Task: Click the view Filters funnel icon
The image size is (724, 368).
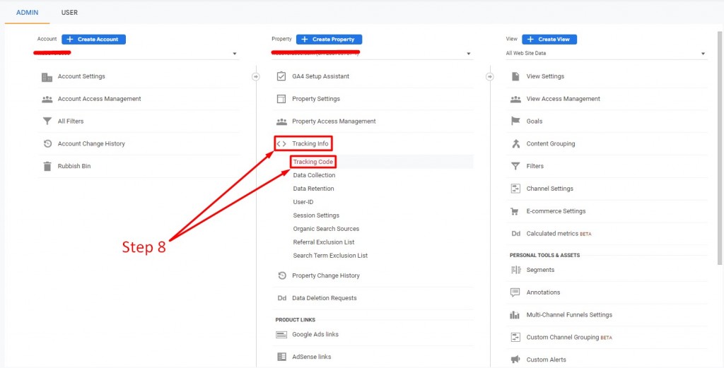Action: pyautogui.click(x=515, y=166)
